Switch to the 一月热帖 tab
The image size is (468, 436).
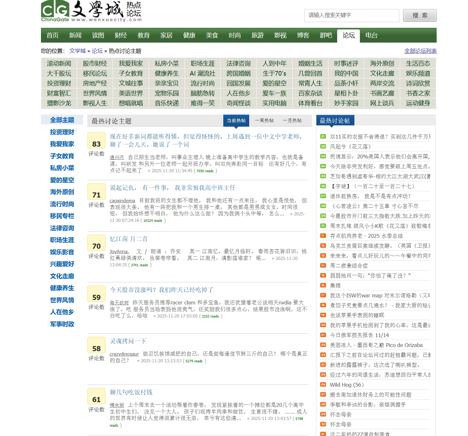click(x=292, y=120)
